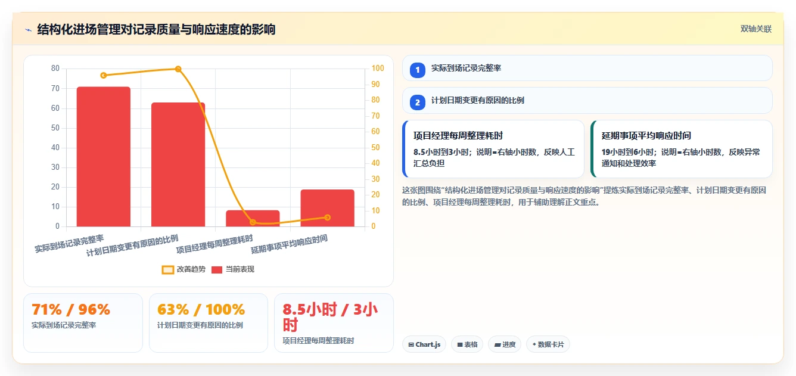The width and height of the screenshot is (796, 376).
Task: Select numbered item 1 实际到场记录完整率
Action: click(587, 68)
